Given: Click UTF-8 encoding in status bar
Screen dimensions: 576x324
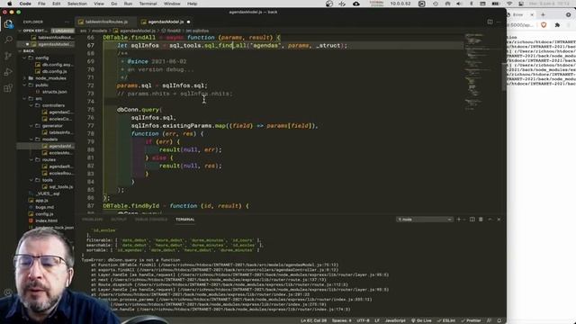Looking at the screenshot, I should [363, 320].
